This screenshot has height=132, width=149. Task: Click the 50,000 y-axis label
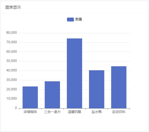12,61
